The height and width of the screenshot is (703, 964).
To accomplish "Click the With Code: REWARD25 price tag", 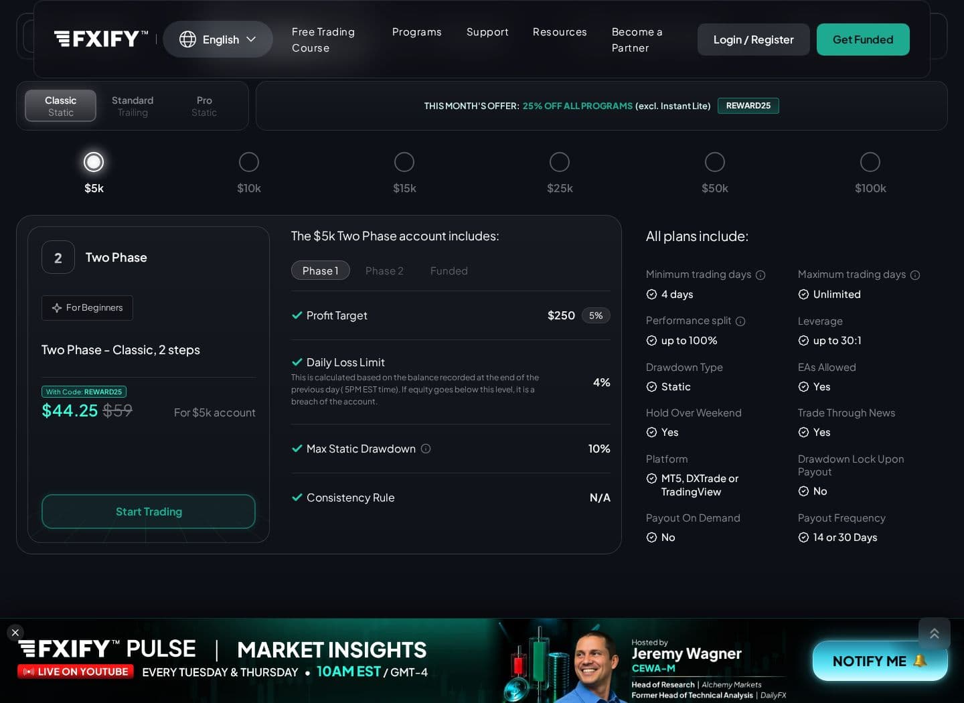I will pyautogui.click(x=84, y=392).
